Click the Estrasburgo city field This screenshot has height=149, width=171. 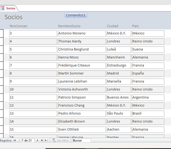pyautogui.click(x=119, y=65)
